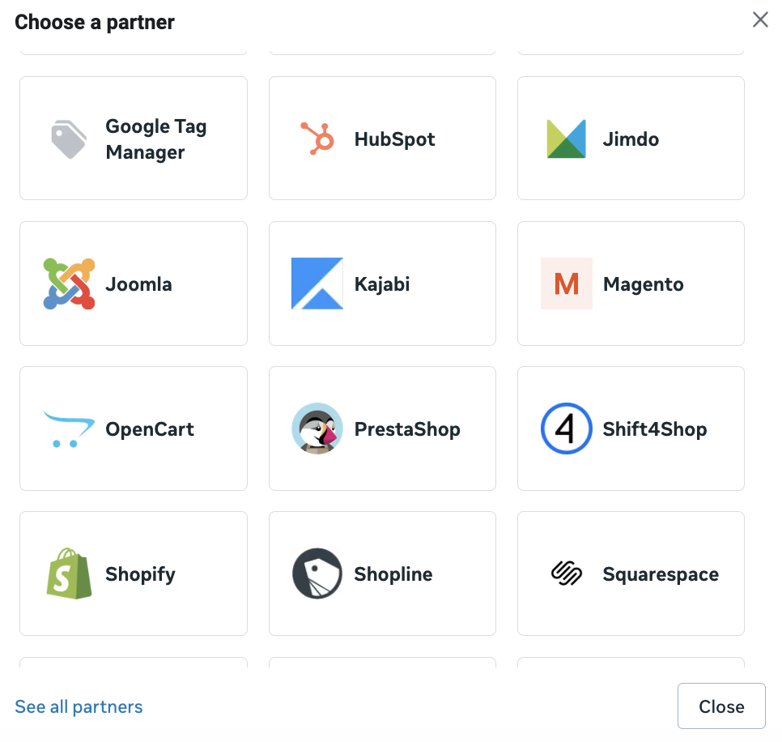The height and width of the screenshot is (742, 782).
Task: Select the Shopify partner icon
Action: pos(69,574)
